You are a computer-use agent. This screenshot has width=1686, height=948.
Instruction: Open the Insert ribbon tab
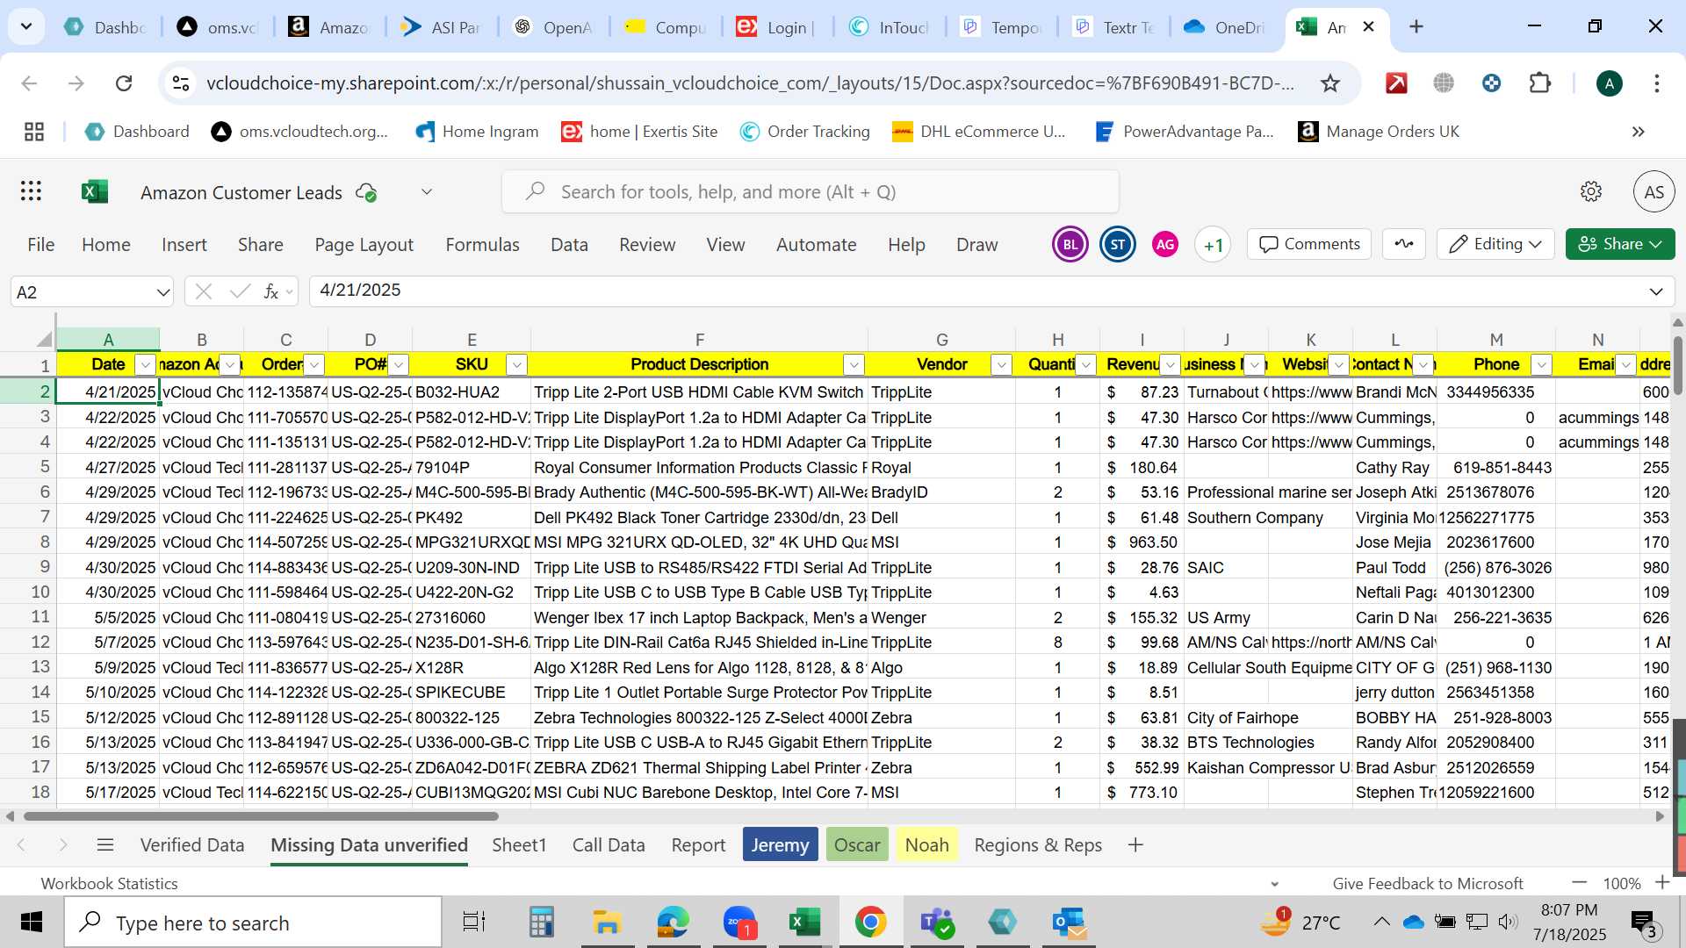tap(184, 245)
